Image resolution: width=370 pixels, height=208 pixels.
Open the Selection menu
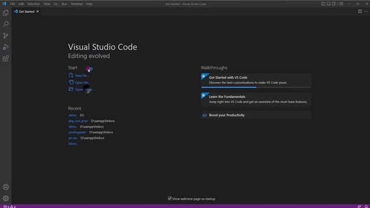pyautogui.click(x=34, y=4)
